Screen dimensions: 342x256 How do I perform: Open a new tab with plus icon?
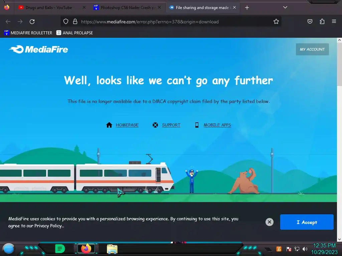pyautogui.click(x=247, y=8)
